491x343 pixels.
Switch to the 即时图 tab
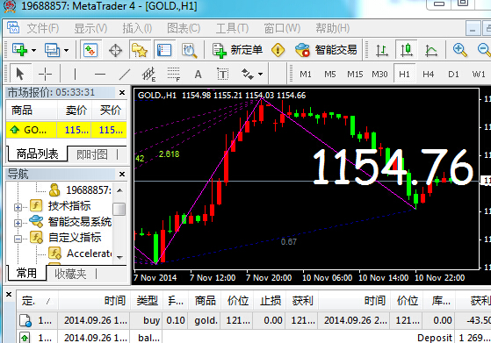pyautogui.click(x=92, y=154)
